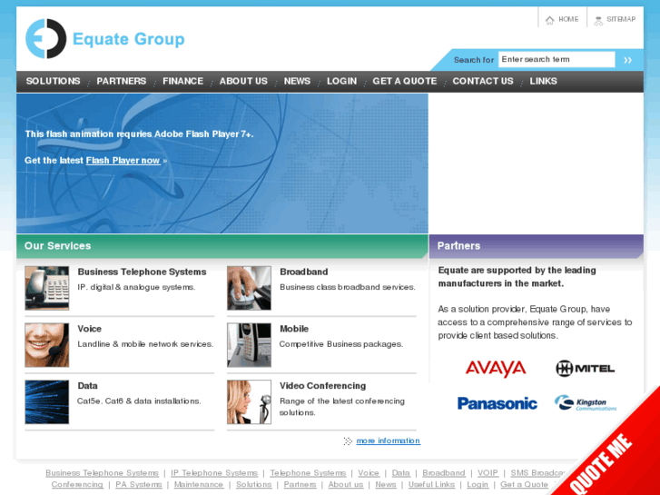Click footer Conferencing link
The height and width of the screenshot is (495, 660).
tap(77, 484)
